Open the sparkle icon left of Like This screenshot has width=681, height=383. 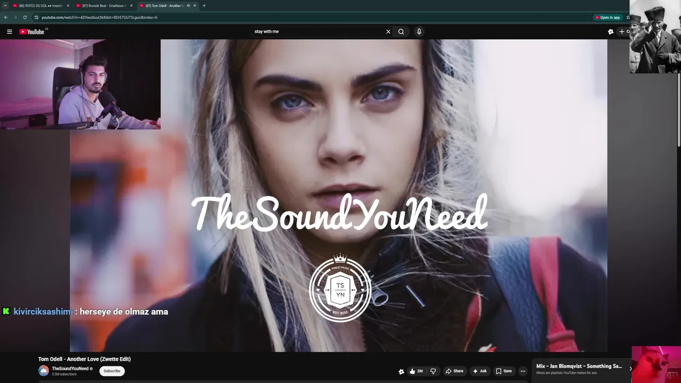coord(401,371)
